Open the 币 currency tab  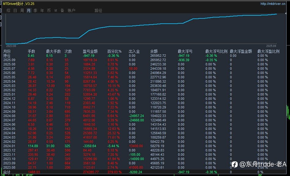coord(49,10)
